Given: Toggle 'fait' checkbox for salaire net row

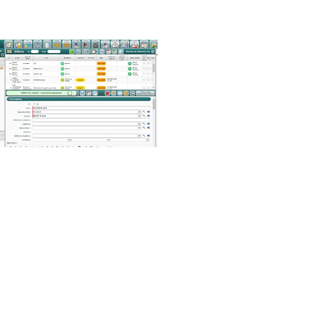Looking at the screenshot, I should click(148, 74).
